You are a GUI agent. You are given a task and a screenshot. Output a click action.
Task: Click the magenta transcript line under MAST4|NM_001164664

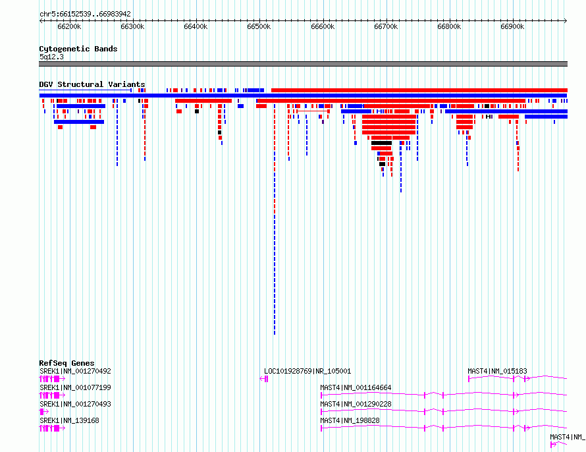444,395
